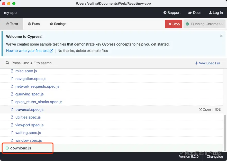Click the search magnifier icon
The image size is (227, 161).
7,63
